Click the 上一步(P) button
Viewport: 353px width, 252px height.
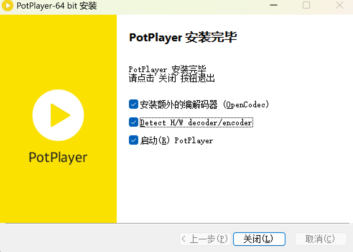(205, 239)
